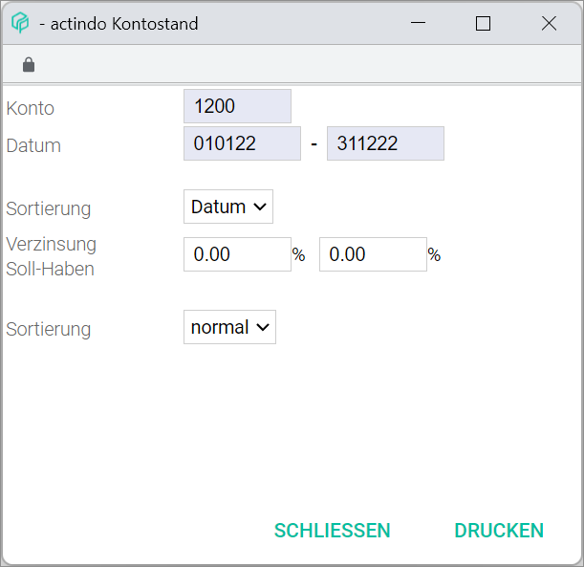Image resolution: width=584 pixels, height=567 pixels.
Task: Click the Konto label
Action: [31, 108]
